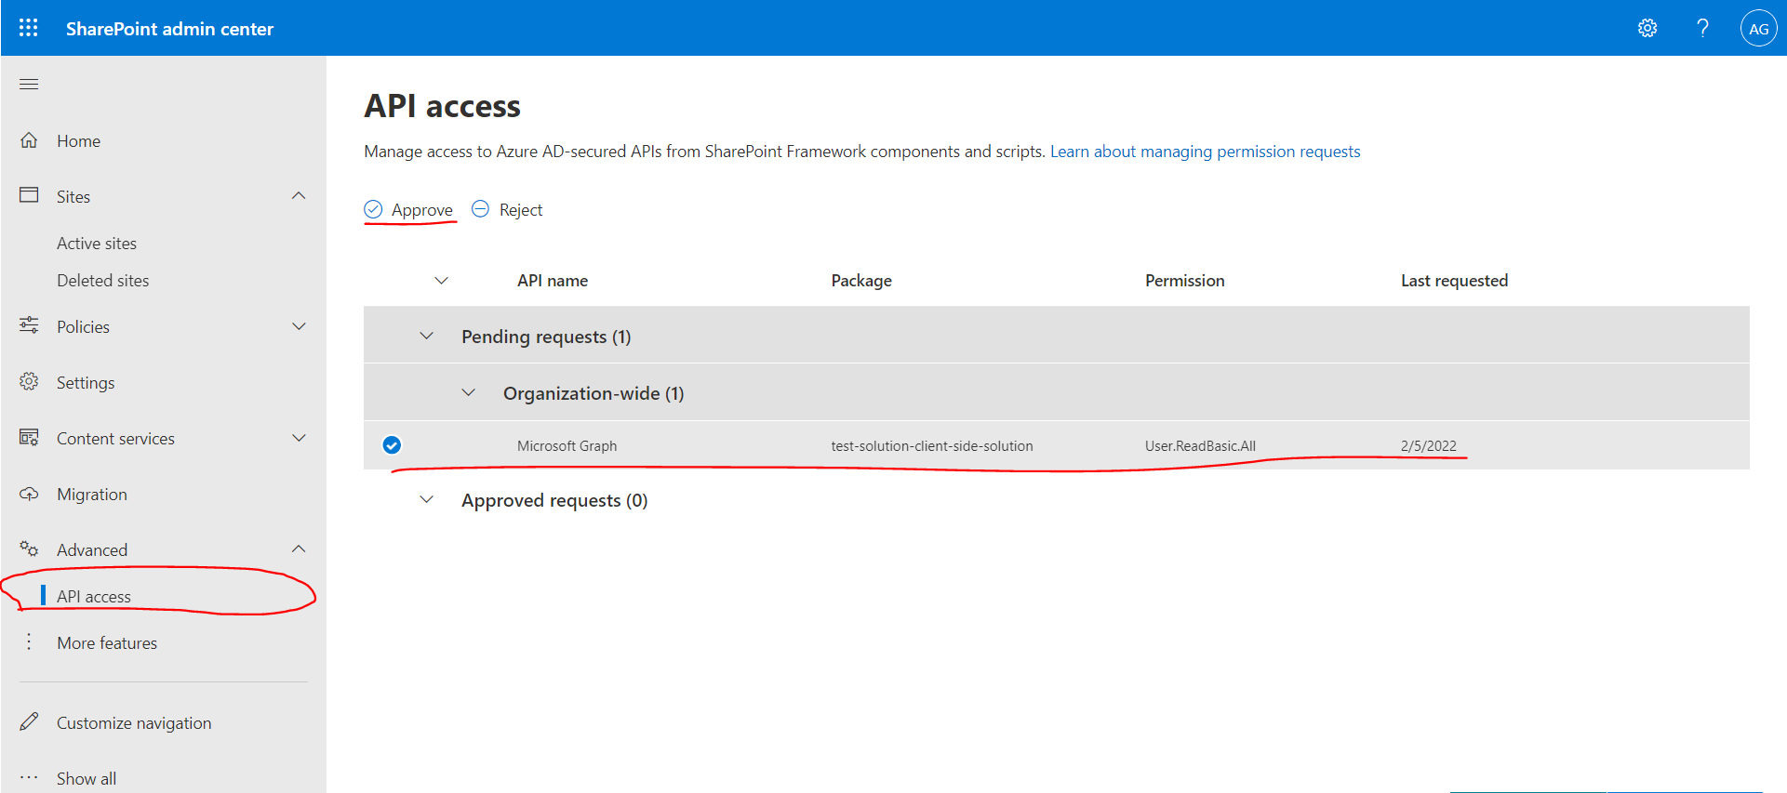Click the Home house icon

[x=29, y=140]
